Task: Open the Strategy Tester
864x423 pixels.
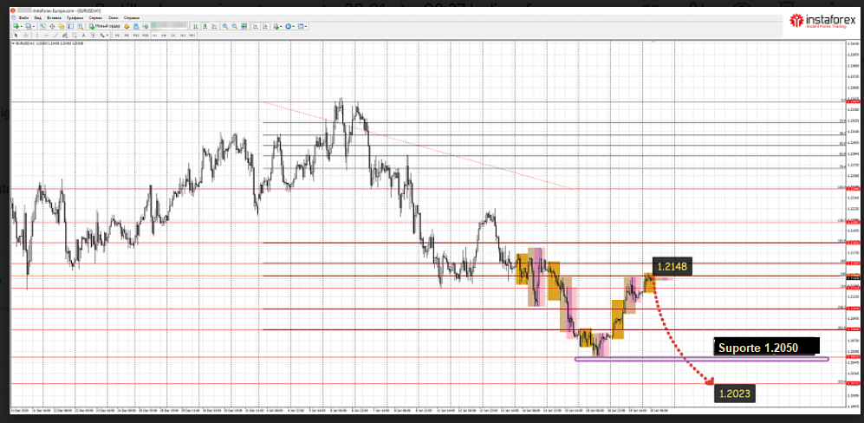Action: [x=81, y=27]
